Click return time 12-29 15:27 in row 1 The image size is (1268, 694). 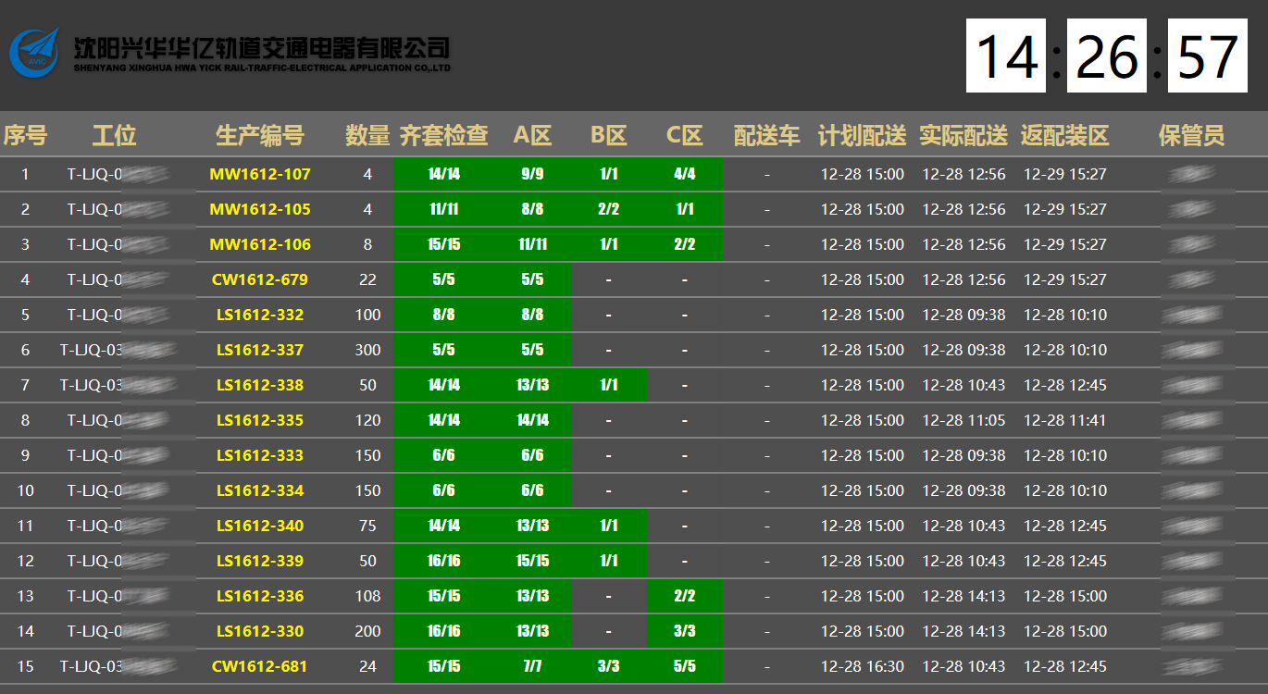click(1065, 174)
